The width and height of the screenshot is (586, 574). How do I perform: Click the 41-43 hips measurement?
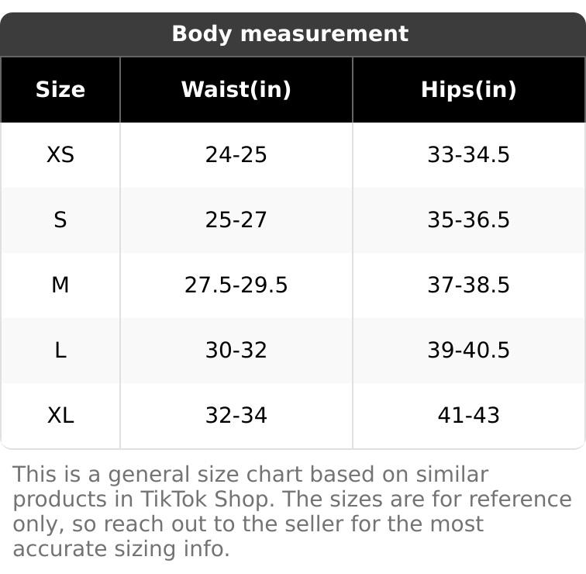click(468, 416)
